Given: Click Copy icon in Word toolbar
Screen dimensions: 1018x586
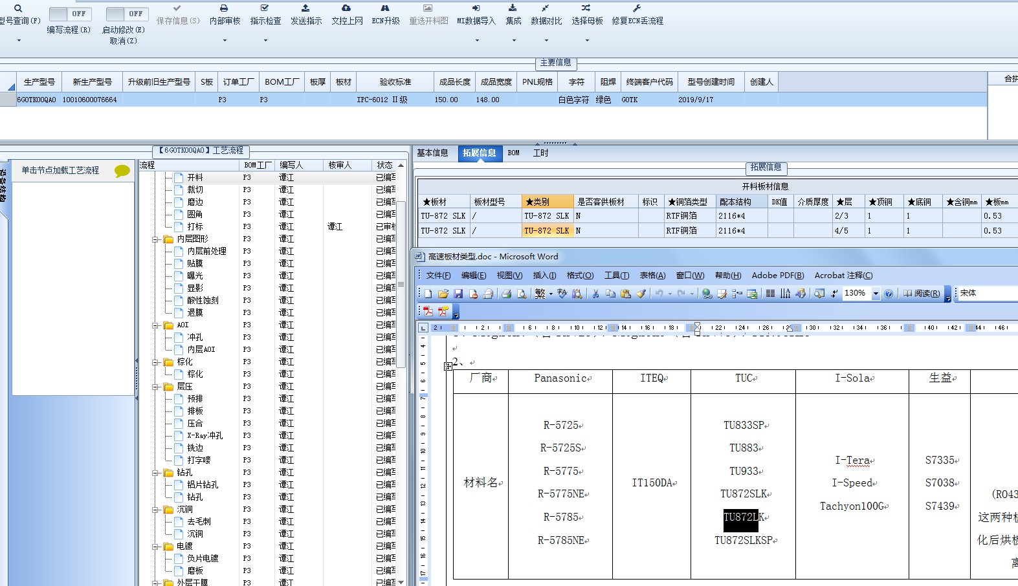Looking at the screenshot, I should pos(610,294).
